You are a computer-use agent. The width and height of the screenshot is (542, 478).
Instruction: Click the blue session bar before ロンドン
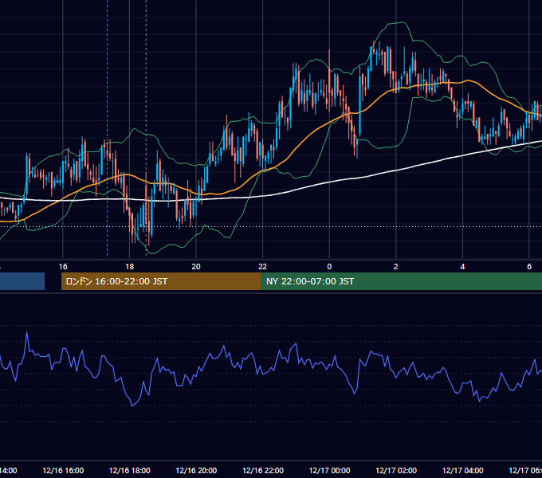pyautogui.click(x=22, y=281)
